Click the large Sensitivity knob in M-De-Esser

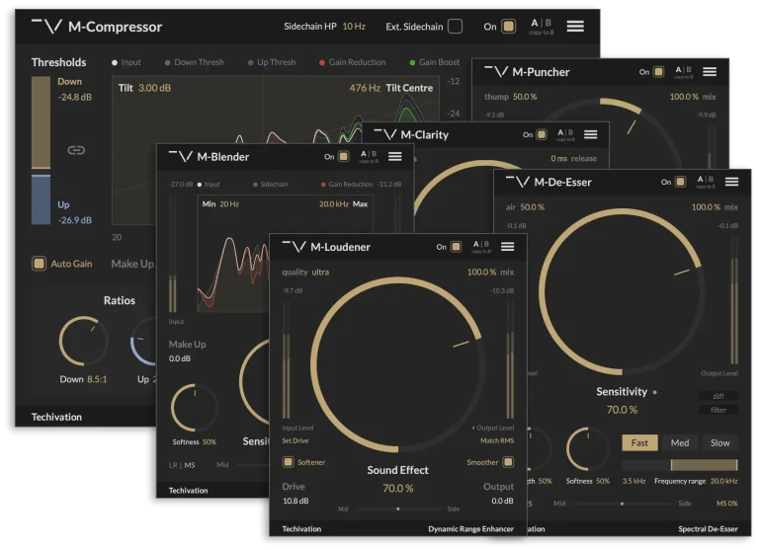pos(622,291)
